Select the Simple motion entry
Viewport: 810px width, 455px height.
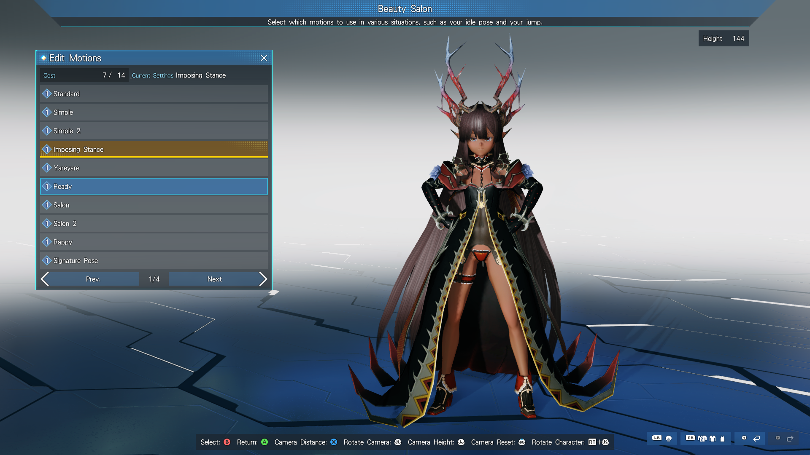coord(154,112)
